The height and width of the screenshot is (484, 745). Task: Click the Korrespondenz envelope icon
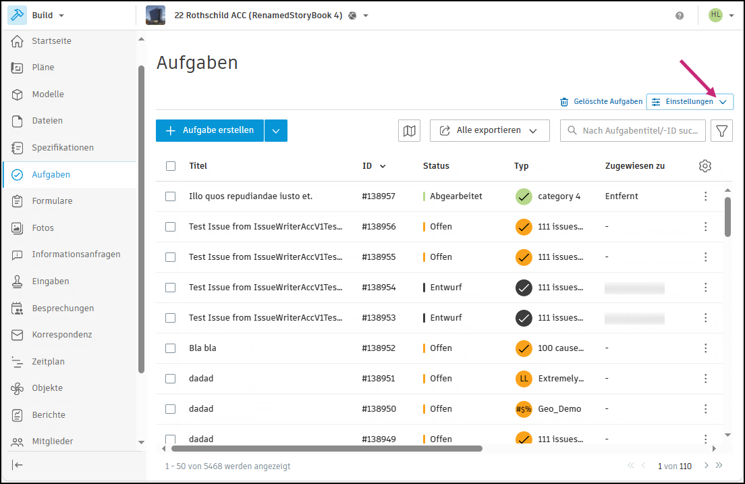click(17, 335)
